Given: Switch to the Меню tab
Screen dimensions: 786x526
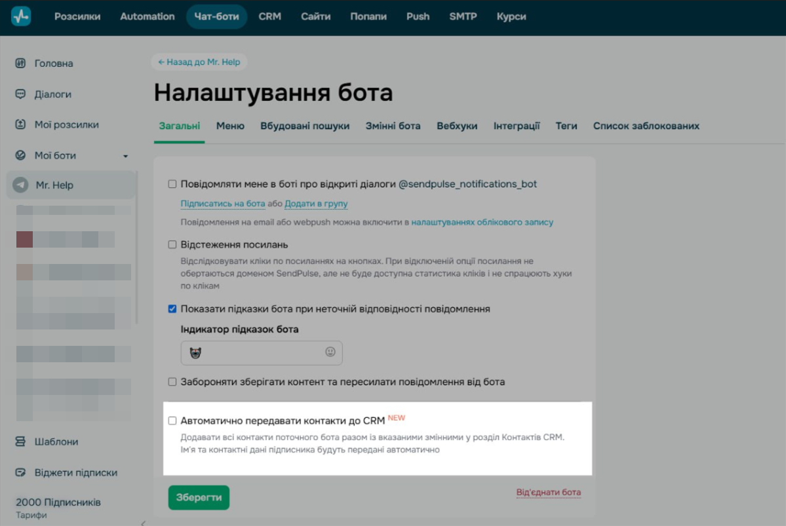Looking at the screenshot, I should pos(230,126).
